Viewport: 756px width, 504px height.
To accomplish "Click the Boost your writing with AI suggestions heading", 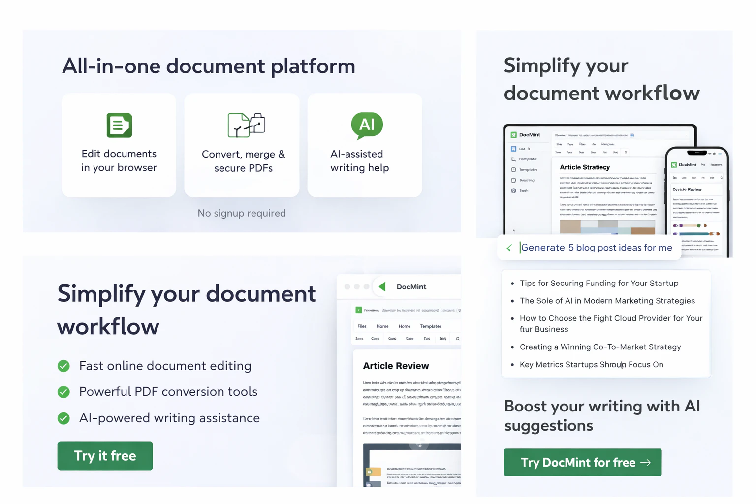I will [602, 415].
